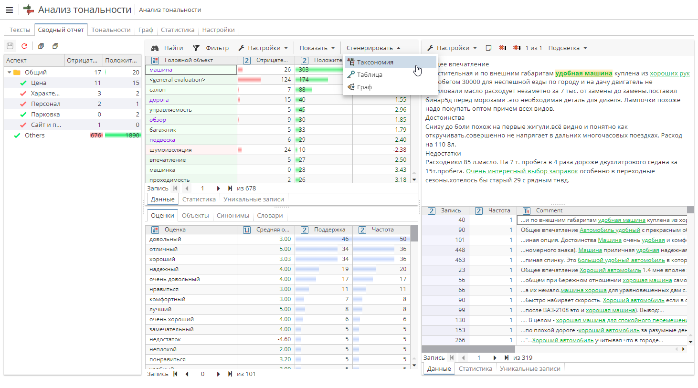The image size is (698, 388).
Task: Click Comment column text type icon
Action: click(527, 210)
